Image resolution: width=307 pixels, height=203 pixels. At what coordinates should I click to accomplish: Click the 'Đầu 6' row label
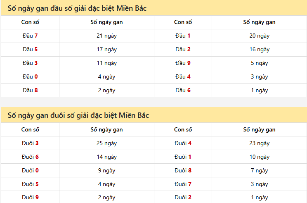pos(183,90)
